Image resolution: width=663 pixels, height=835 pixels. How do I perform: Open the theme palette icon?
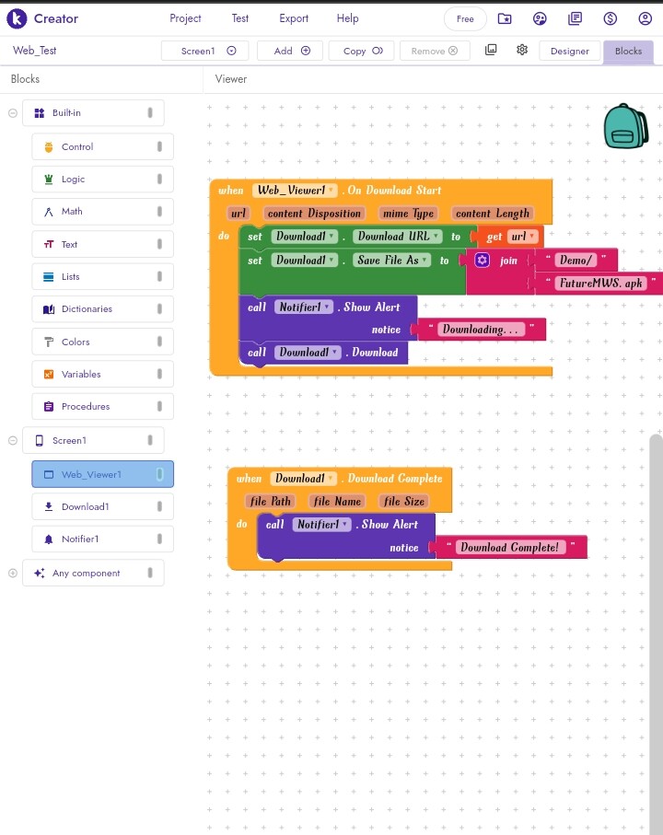(540, 18)
